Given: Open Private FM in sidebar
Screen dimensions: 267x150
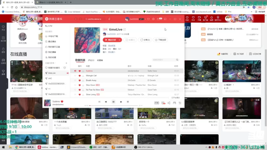Looking at the screenshot, I should click(49, 26).
